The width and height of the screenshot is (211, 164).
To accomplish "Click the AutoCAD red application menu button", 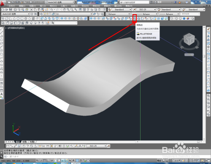I will [x=3, y=3].
